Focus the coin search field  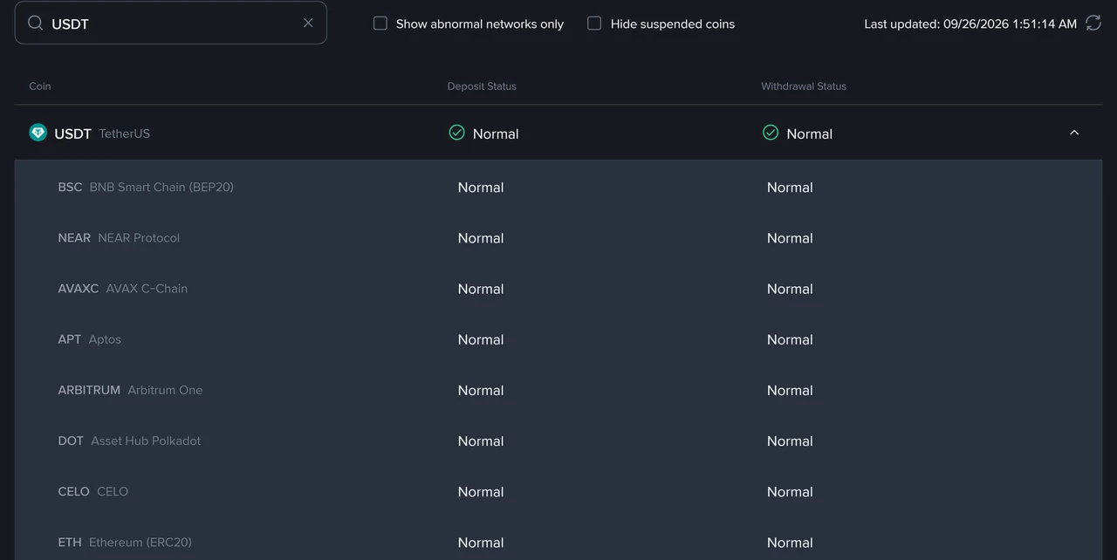pos(171,23)
